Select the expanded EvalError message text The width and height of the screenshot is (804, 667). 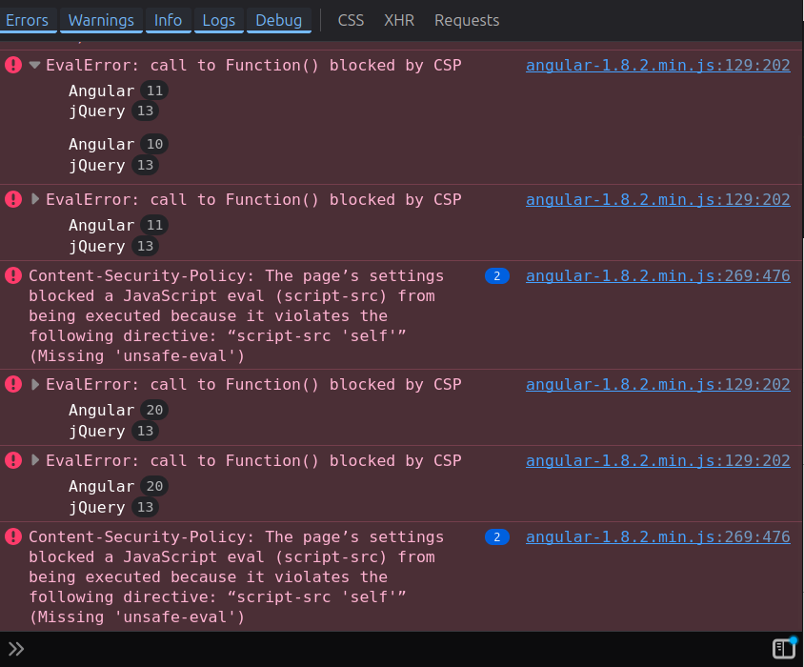[x=253, y=65]
